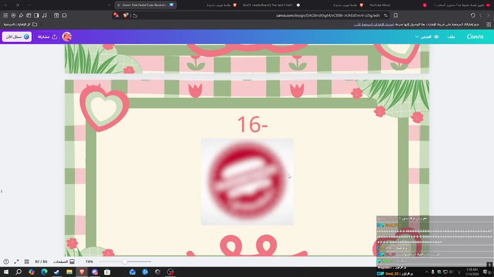The width and height of the screenshot is (494, 277).
Task: Click the 92 / 65 page counter
Action: pyautogui.click(x=41, y=262)
